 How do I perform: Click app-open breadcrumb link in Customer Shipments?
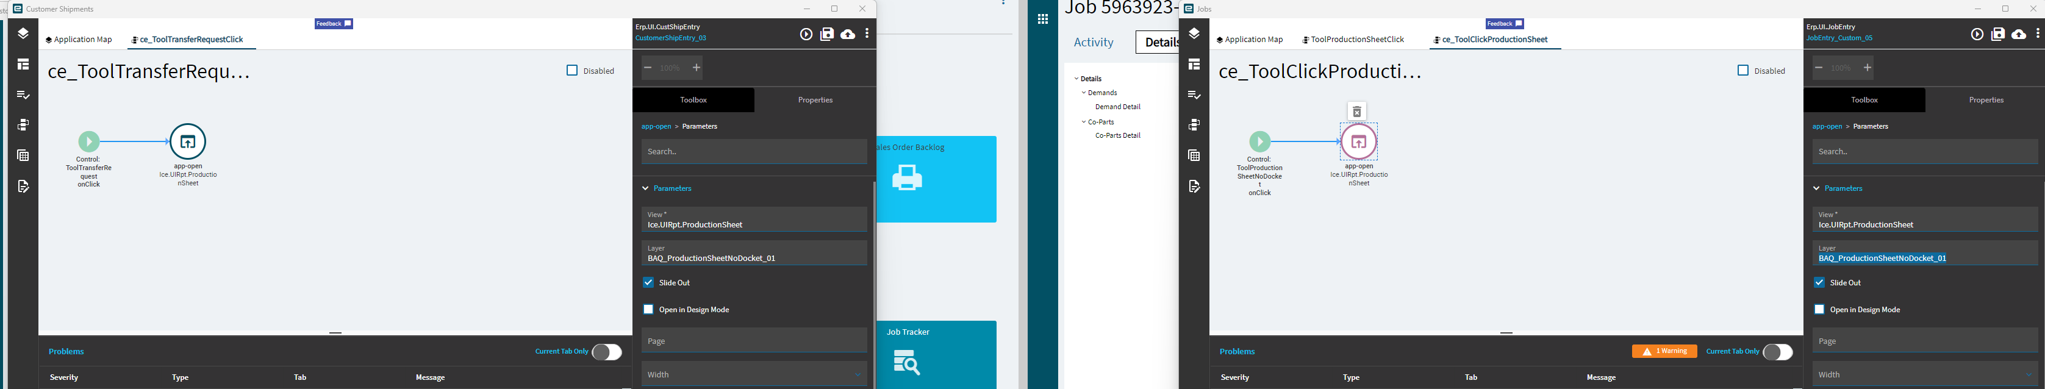[656, 126]
